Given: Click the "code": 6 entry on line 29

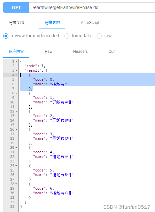Looking at the screenshot, I should [43, 188].
